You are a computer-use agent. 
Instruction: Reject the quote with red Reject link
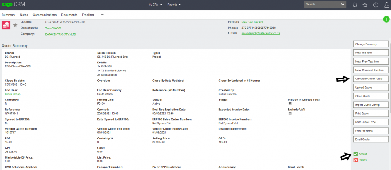[x=362, y=159]
